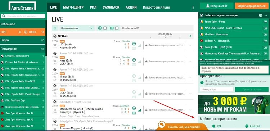Play video for Киев (3x3) match in list
This screenshot has width=270, height=131.
(134, 60)
